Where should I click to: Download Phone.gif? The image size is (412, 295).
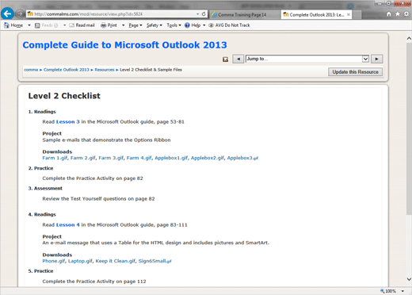point(54,261)
